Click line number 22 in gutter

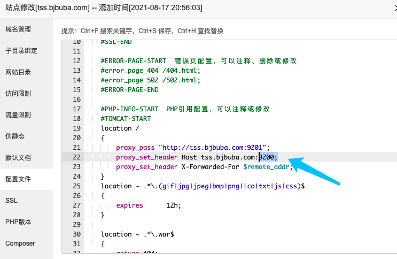pos(77,157)
